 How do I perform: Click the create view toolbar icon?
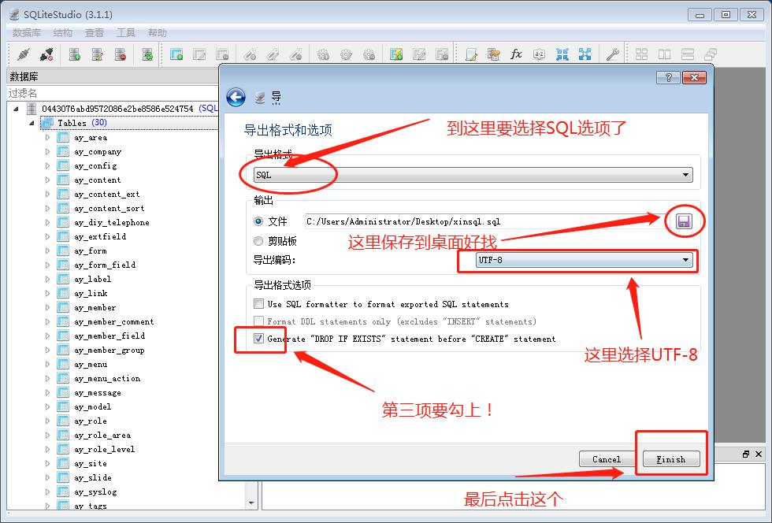tap(395, 54)
